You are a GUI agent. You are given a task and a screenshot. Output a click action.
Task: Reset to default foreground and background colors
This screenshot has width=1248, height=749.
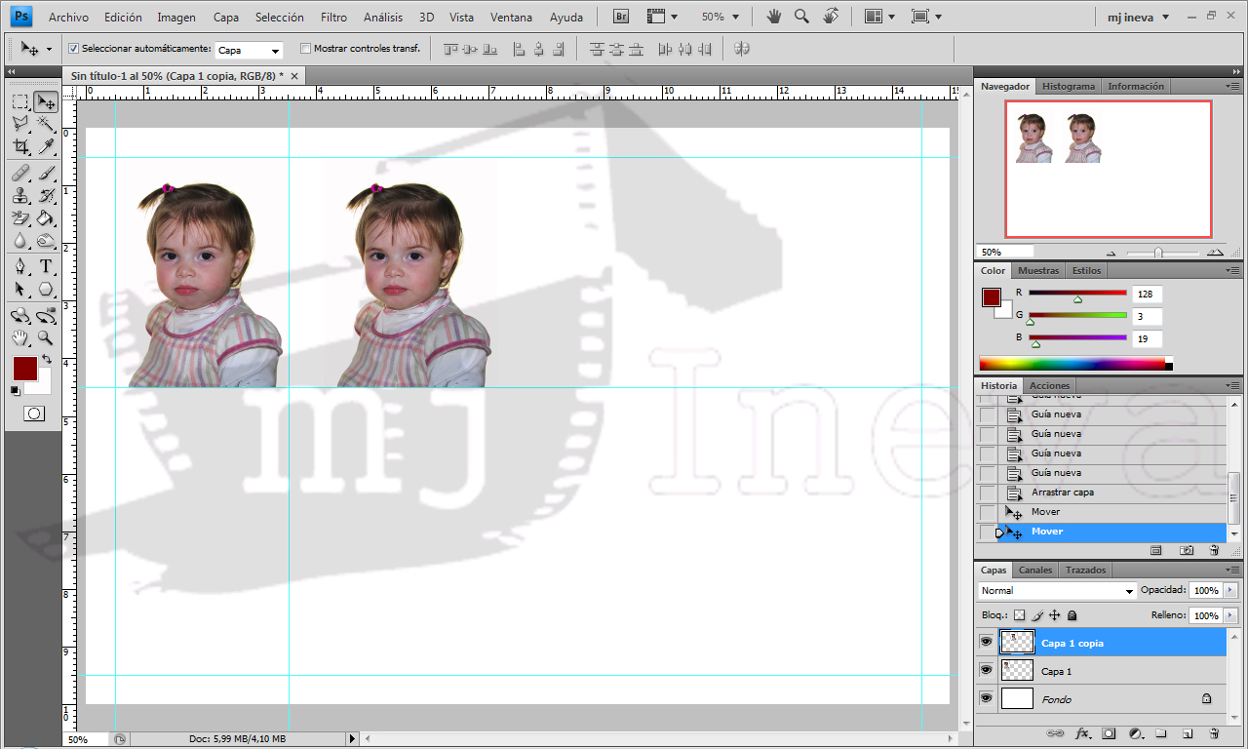click(x=15, y=390)
